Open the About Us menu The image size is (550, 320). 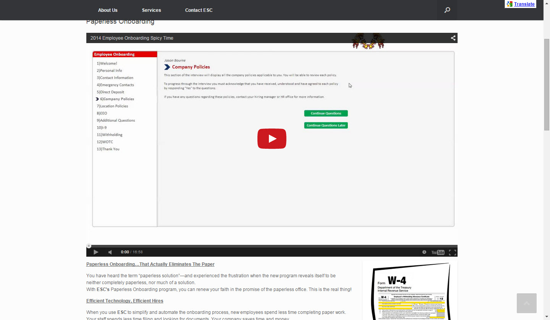(108, 10)
